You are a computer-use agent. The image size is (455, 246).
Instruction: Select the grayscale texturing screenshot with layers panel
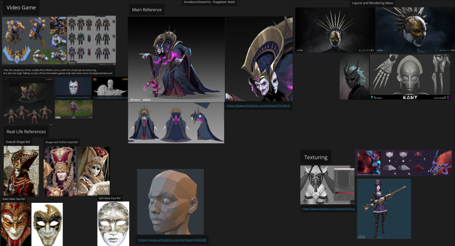[x=328, y=185]
